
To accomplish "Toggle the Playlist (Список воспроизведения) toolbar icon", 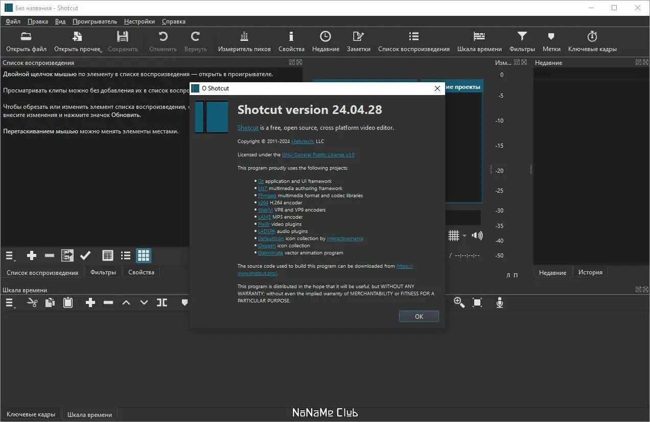I will tap(414, 36).
